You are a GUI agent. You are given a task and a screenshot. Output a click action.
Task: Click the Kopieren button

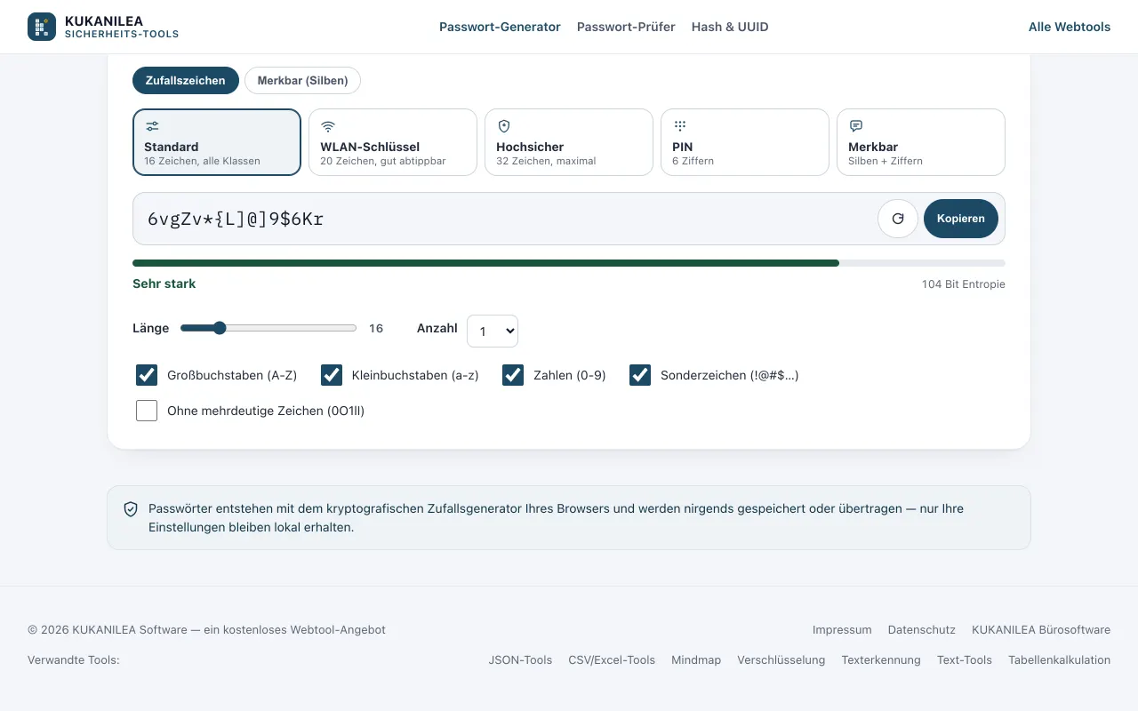(x=961, y=219)
